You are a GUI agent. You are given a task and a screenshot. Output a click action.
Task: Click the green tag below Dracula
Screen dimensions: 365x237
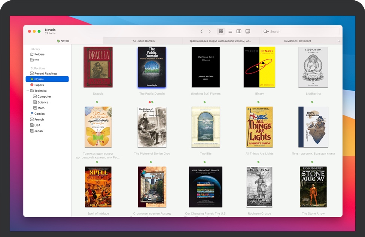tap(97, 102)
